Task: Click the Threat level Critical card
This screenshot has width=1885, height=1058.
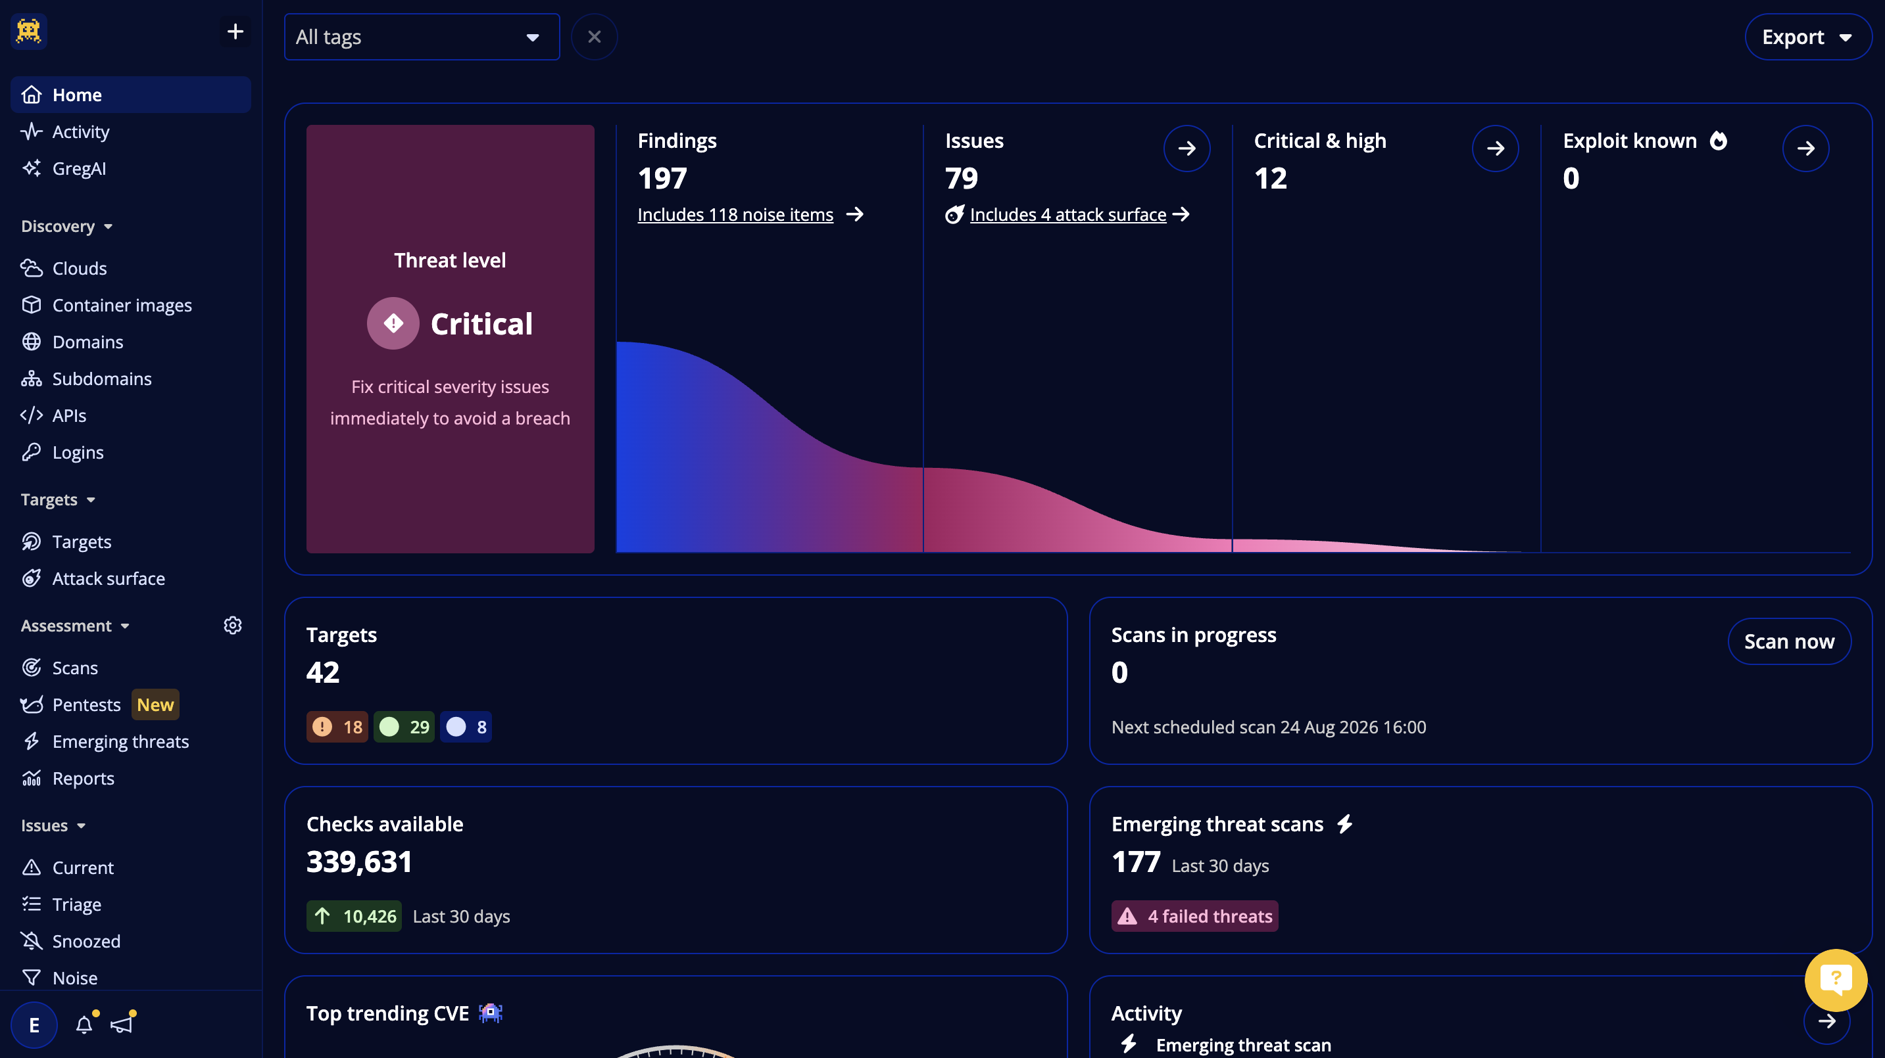Action: pos(450,339)
